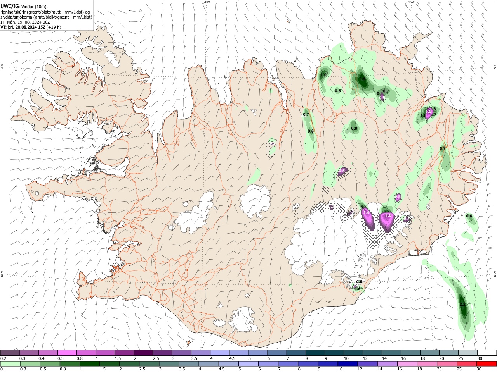Click the "1.4" snow value on the glacier
This screenshot has width=497, height=372.
(366, 213)
